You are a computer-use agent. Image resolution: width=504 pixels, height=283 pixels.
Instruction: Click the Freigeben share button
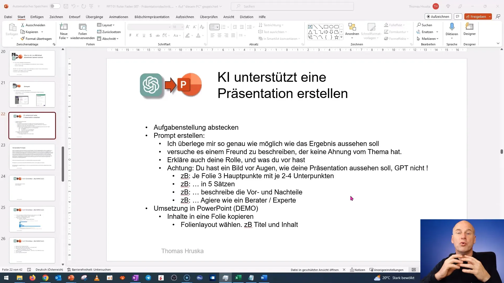click(x=476, y=17)
